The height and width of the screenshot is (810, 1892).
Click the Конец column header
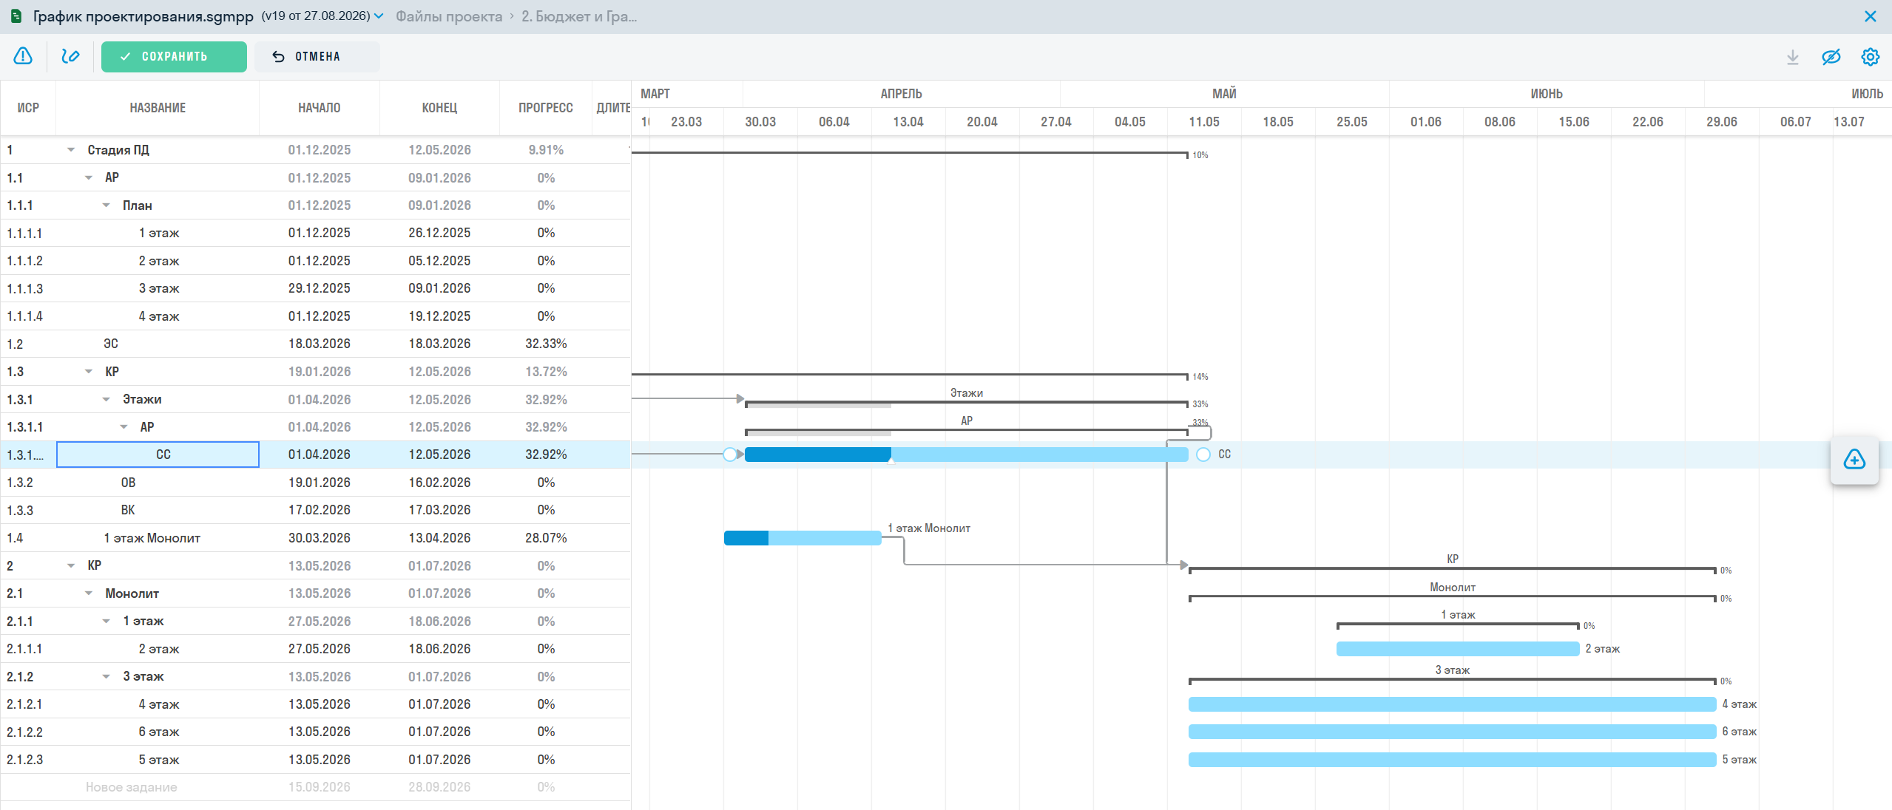pos(439,108)
